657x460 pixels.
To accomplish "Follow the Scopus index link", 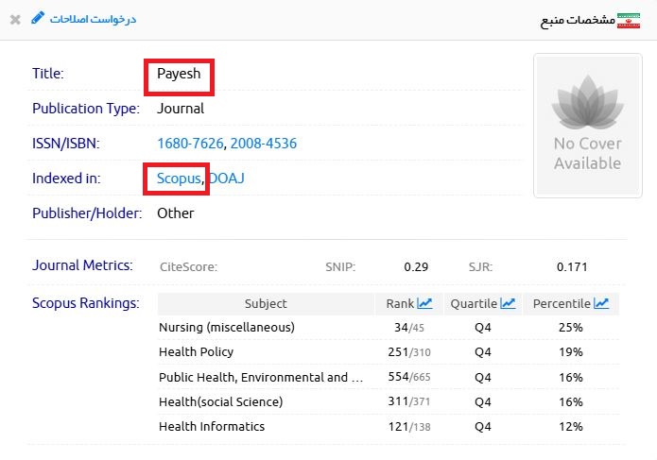I will (x=179, y=178).
